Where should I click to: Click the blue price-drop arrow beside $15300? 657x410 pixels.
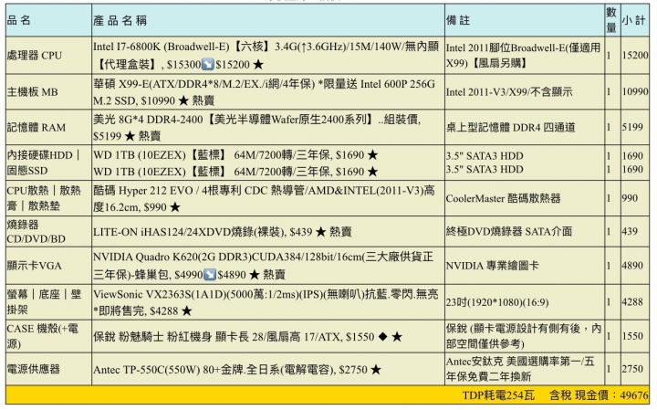(208, 64)
